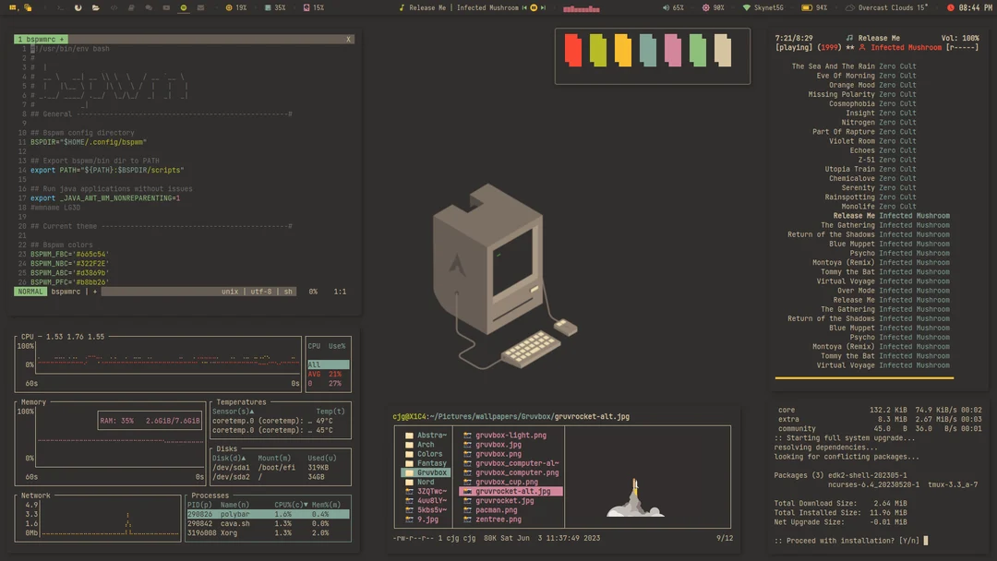Expand the Fantasy folder in ranger
The width and height of the screenshot is (997, 561).
pyautogui.click(x=430, y=462)
